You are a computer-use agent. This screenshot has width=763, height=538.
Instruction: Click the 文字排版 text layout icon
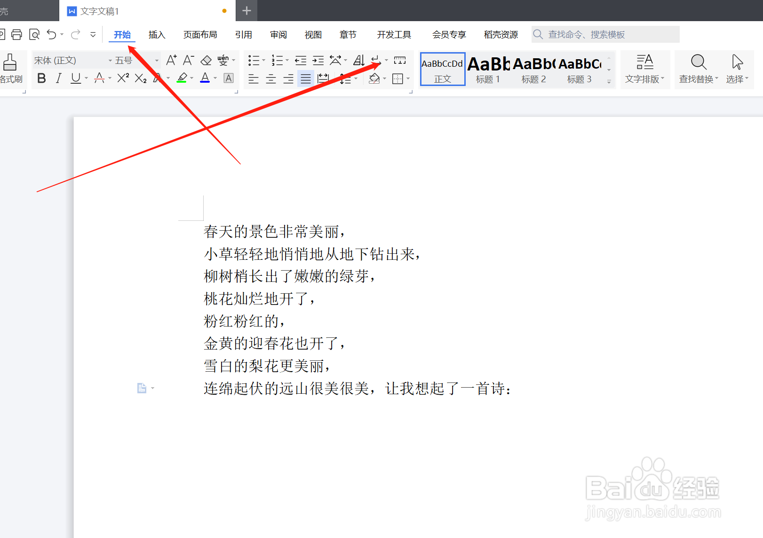[x=644, y=69]
